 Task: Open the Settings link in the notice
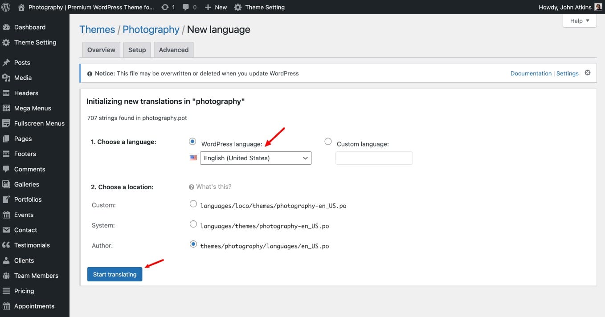point(568,73)
